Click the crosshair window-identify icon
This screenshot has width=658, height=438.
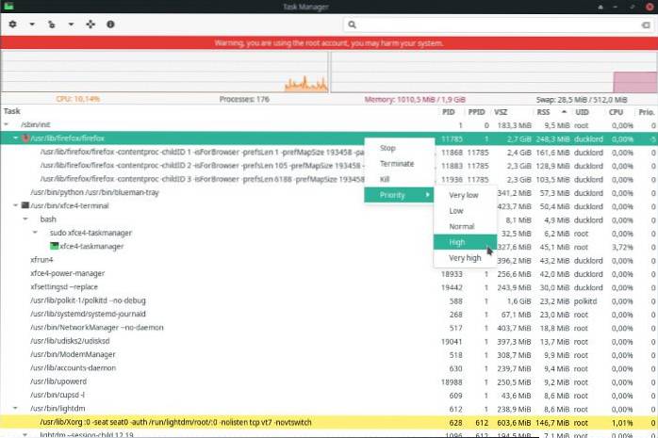coord(90,24)
